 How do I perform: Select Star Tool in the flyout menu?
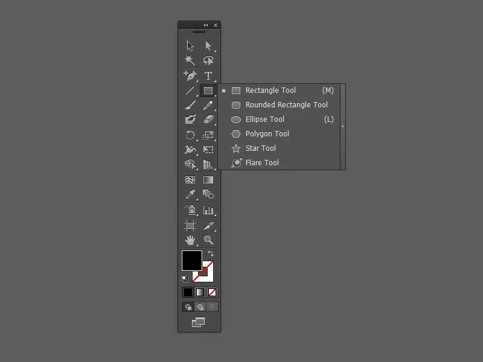[261, 148]
